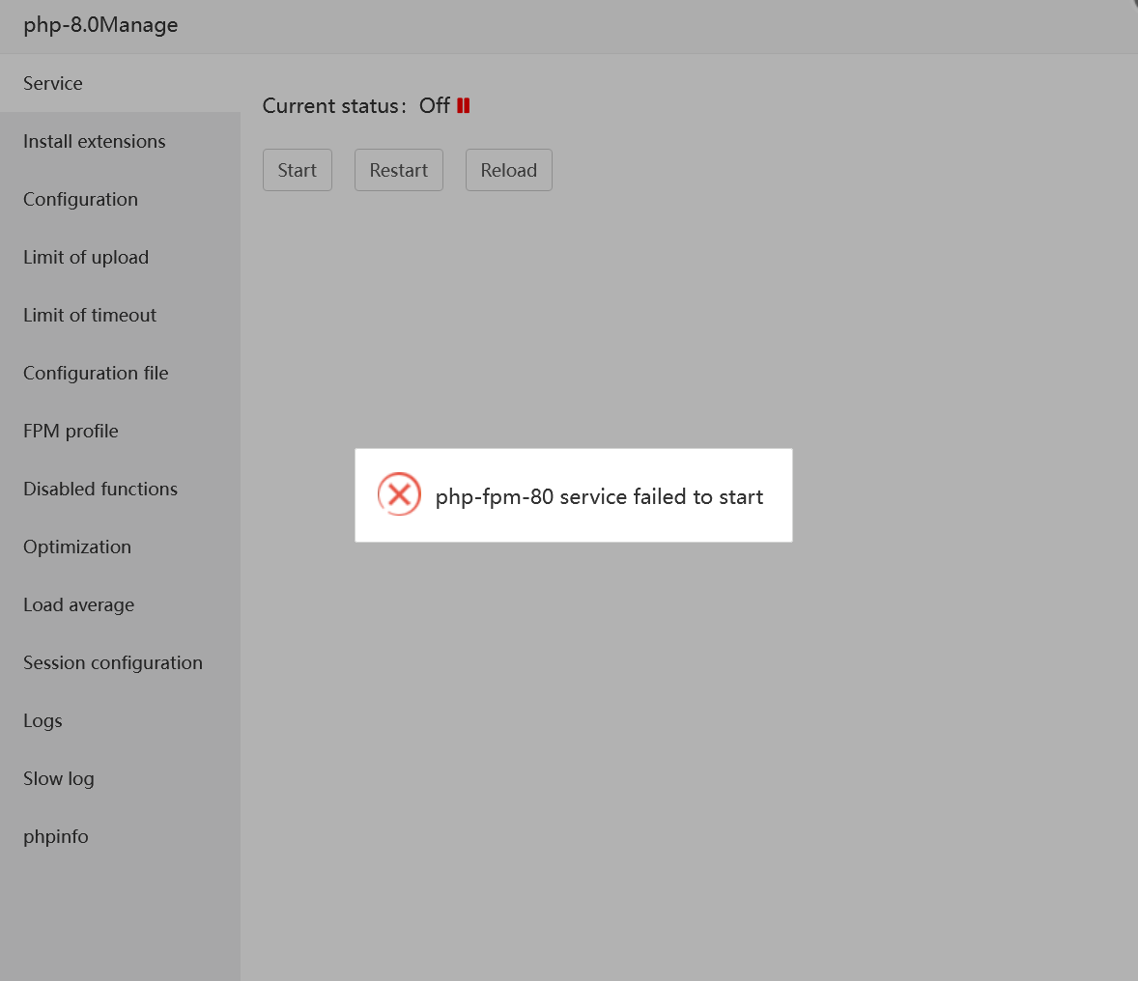Show Disabled functions list
Viewport: 1138px width, 981px height.
[120, 489]
